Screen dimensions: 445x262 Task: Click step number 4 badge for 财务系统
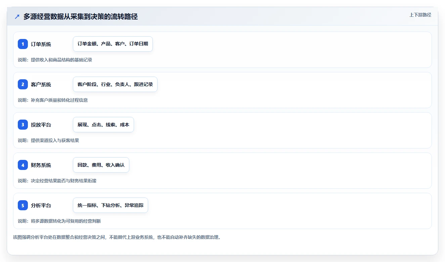(23, 165)
